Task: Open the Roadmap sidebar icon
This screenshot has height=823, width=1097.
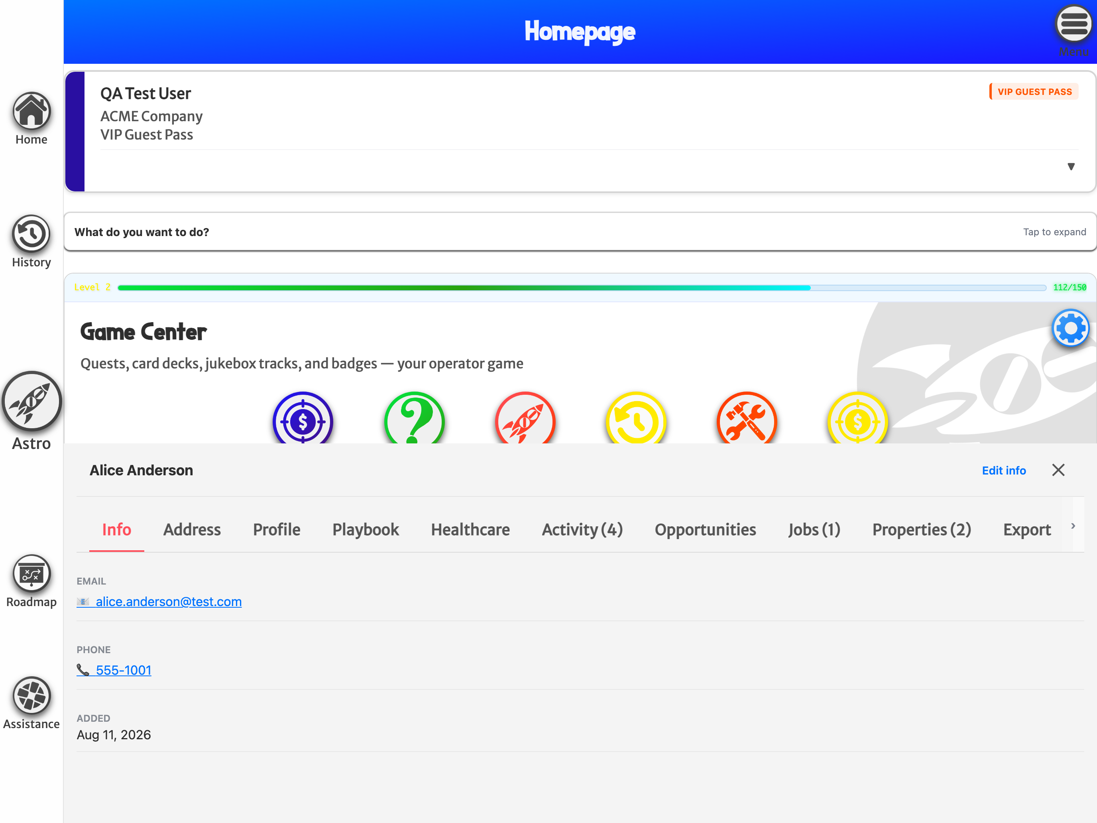Action: [x=31, y=574]
